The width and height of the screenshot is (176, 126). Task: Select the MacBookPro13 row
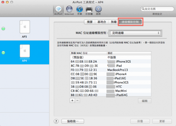[111, 70]
